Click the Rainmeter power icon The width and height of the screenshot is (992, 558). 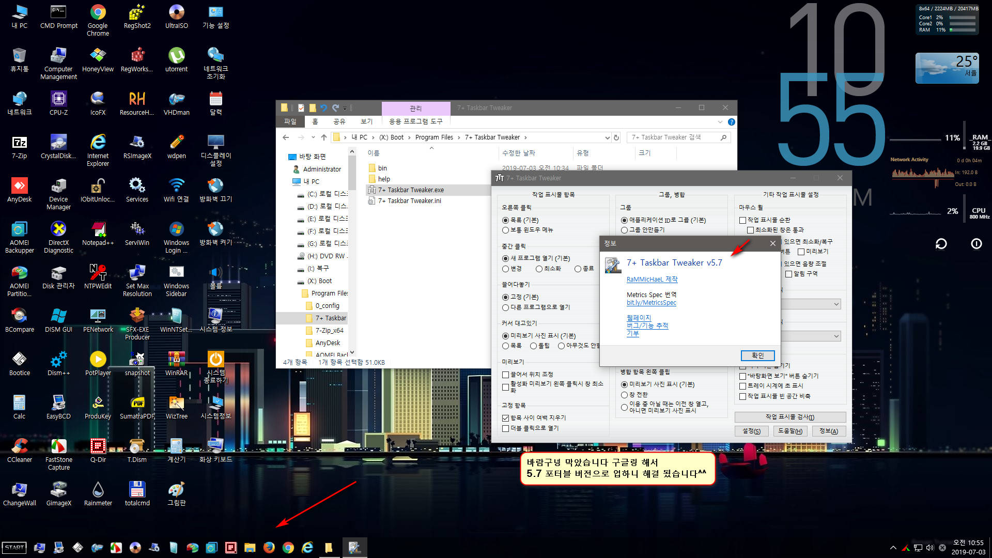pos(976,243)
